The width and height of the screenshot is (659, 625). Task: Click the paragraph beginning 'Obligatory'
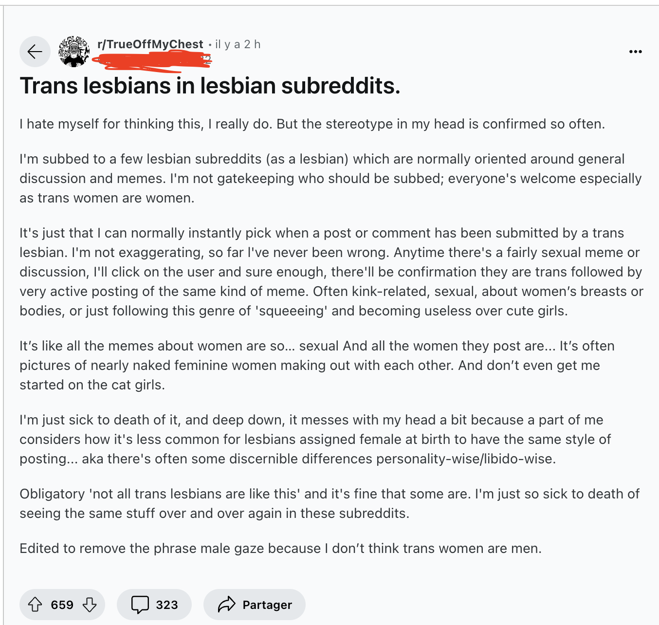[329, 504]
